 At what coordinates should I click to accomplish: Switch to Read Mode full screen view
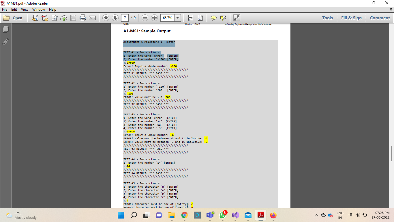coord(237,18)
